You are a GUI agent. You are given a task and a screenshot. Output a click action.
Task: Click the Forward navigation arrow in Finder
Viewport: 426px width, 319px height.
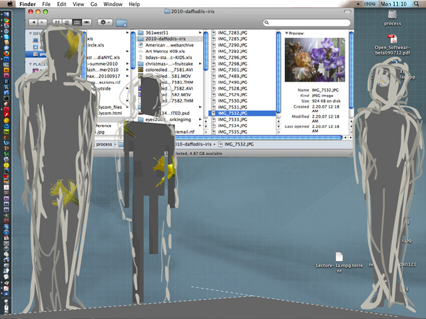pos(41,23)
